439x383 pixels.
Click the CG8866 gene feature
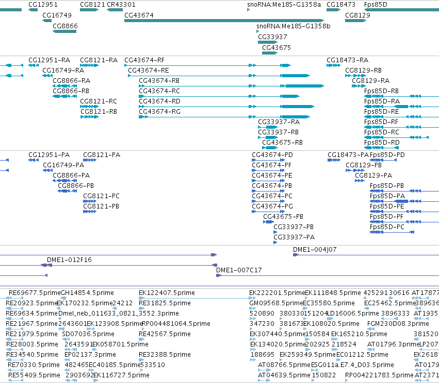point(64,31)
